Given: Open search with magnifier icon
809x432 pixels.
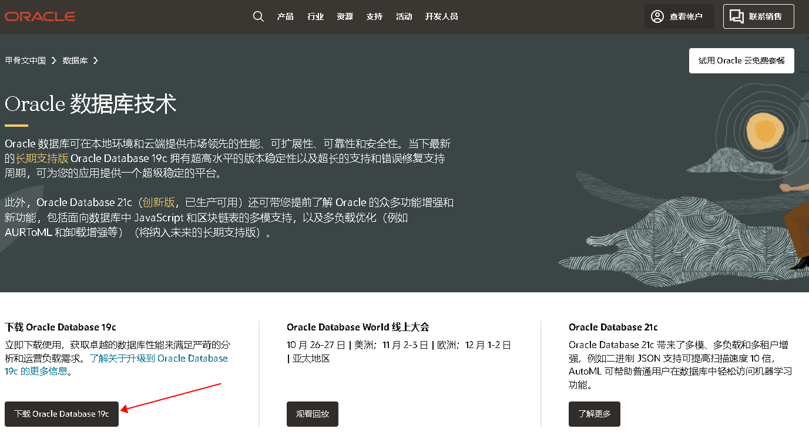Looking at the screenshot, I should tap(259, 16).
